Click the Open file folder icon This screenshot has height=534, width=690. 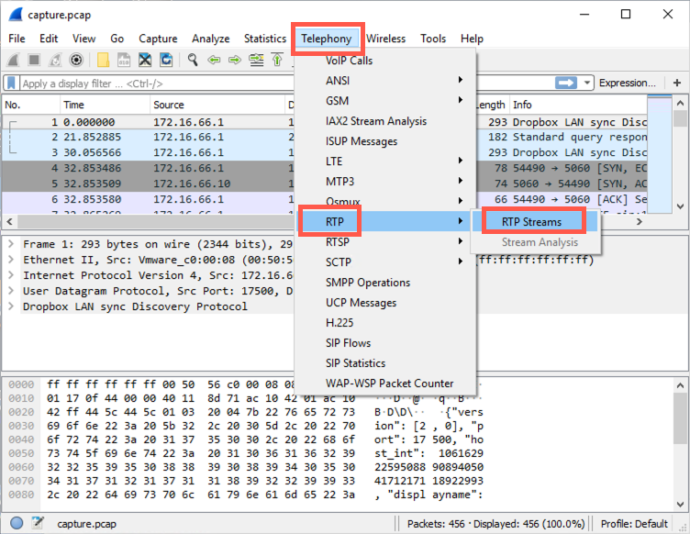(x=103, y=60)
